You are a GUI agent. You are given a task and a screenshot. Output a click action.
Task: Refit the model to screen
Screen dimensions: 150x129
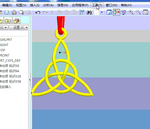tap(146, 12)
